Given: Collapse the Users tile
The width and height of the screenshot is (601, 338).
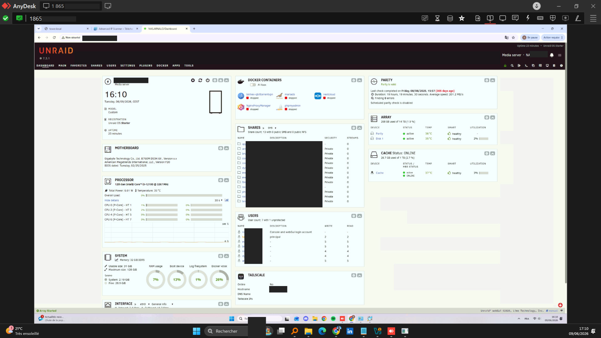Looking at the screenshot, I should pos(360,216).
